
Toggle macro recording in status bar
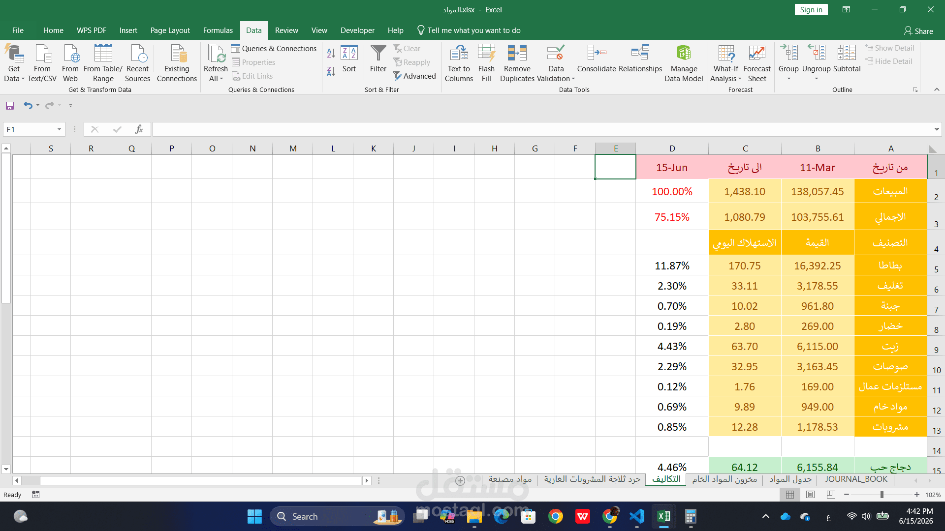(35, 495)
